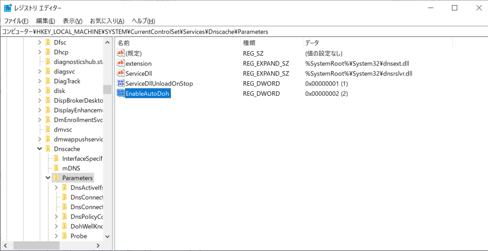The image size is (488, 251).
Task: Select the (既定) value name
Action: tap(134, 53)
